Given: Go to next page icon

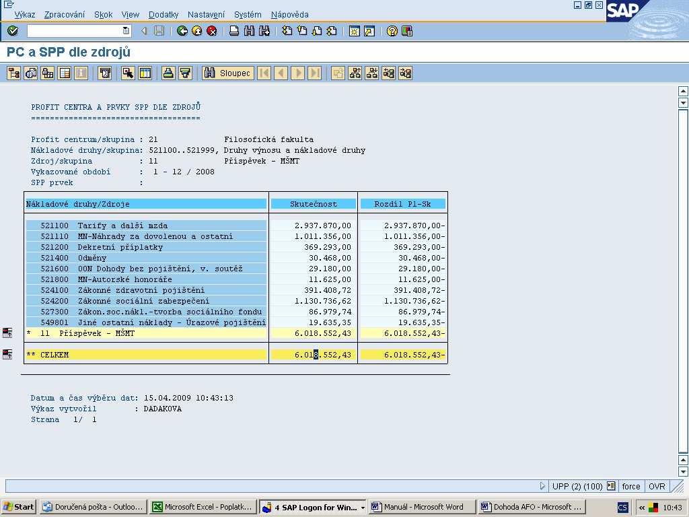Looking at the screenshot, I should (x=317, y=31).
